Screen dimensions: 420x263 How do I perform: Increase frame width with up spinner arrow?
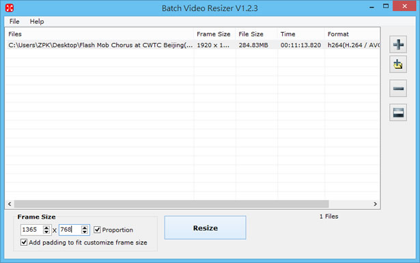46,227
